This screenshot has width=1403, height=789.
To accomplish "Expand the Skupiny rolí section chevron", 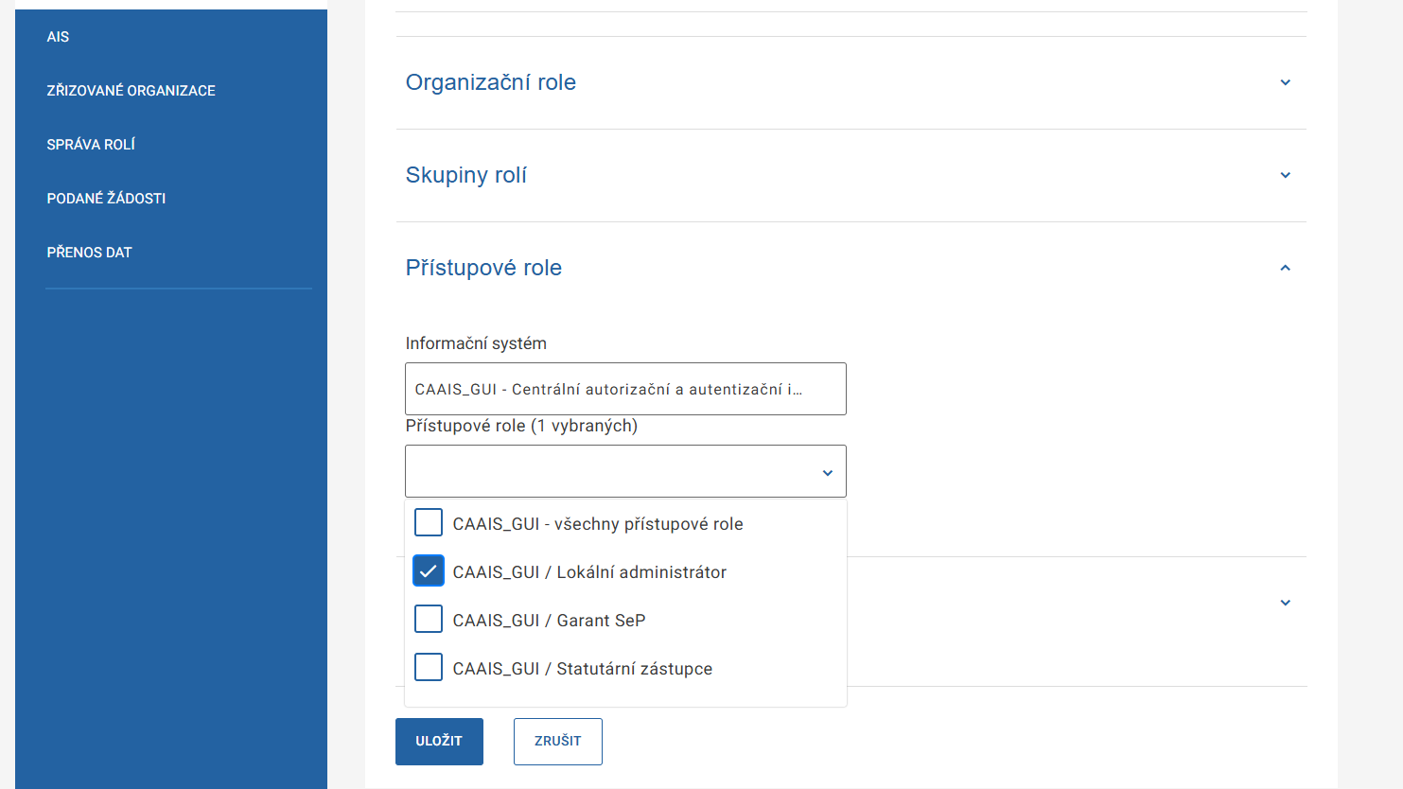I will click(1285, 175).
